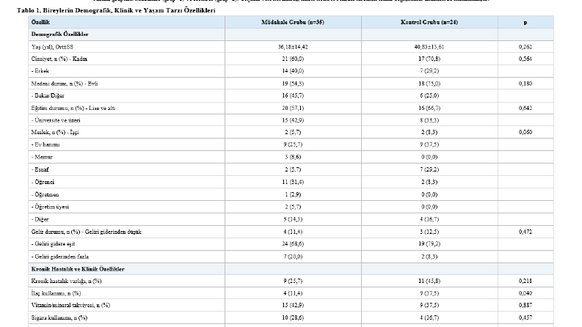Viewport: 582px width, 327px height.
Task: Select the value '40,83±13,61'
Action: point(429,47)
